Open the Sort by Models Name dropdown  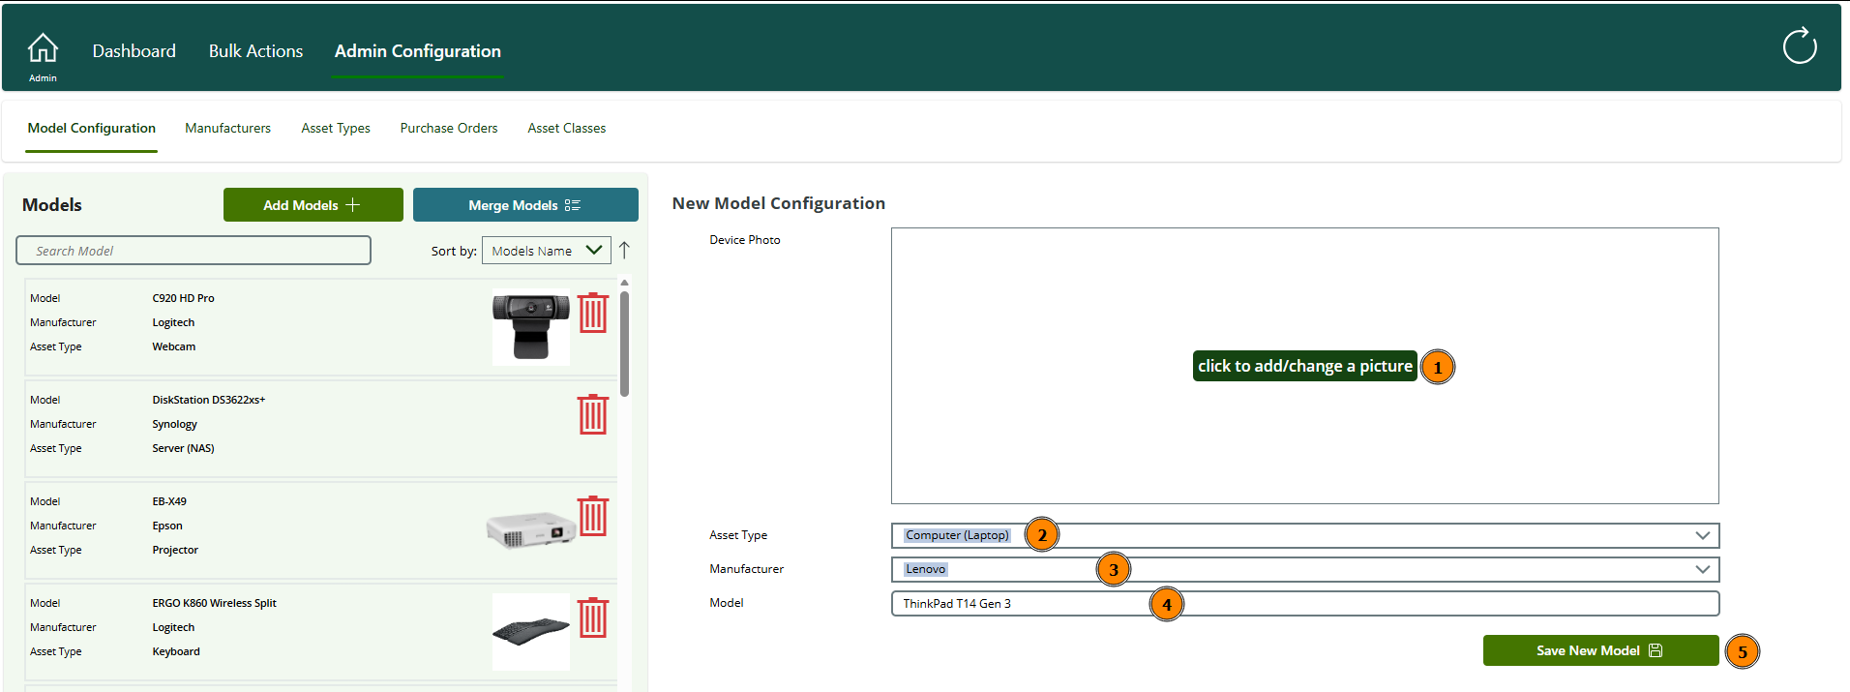(546, 251)
